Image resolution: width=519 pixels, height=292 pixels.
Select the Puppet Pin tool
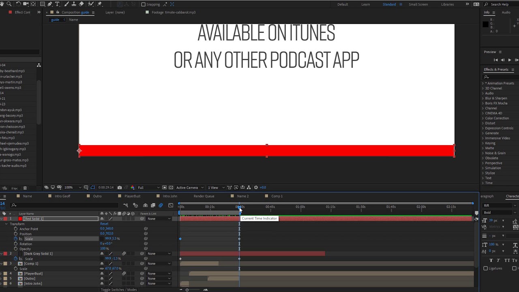coord(100,4)
